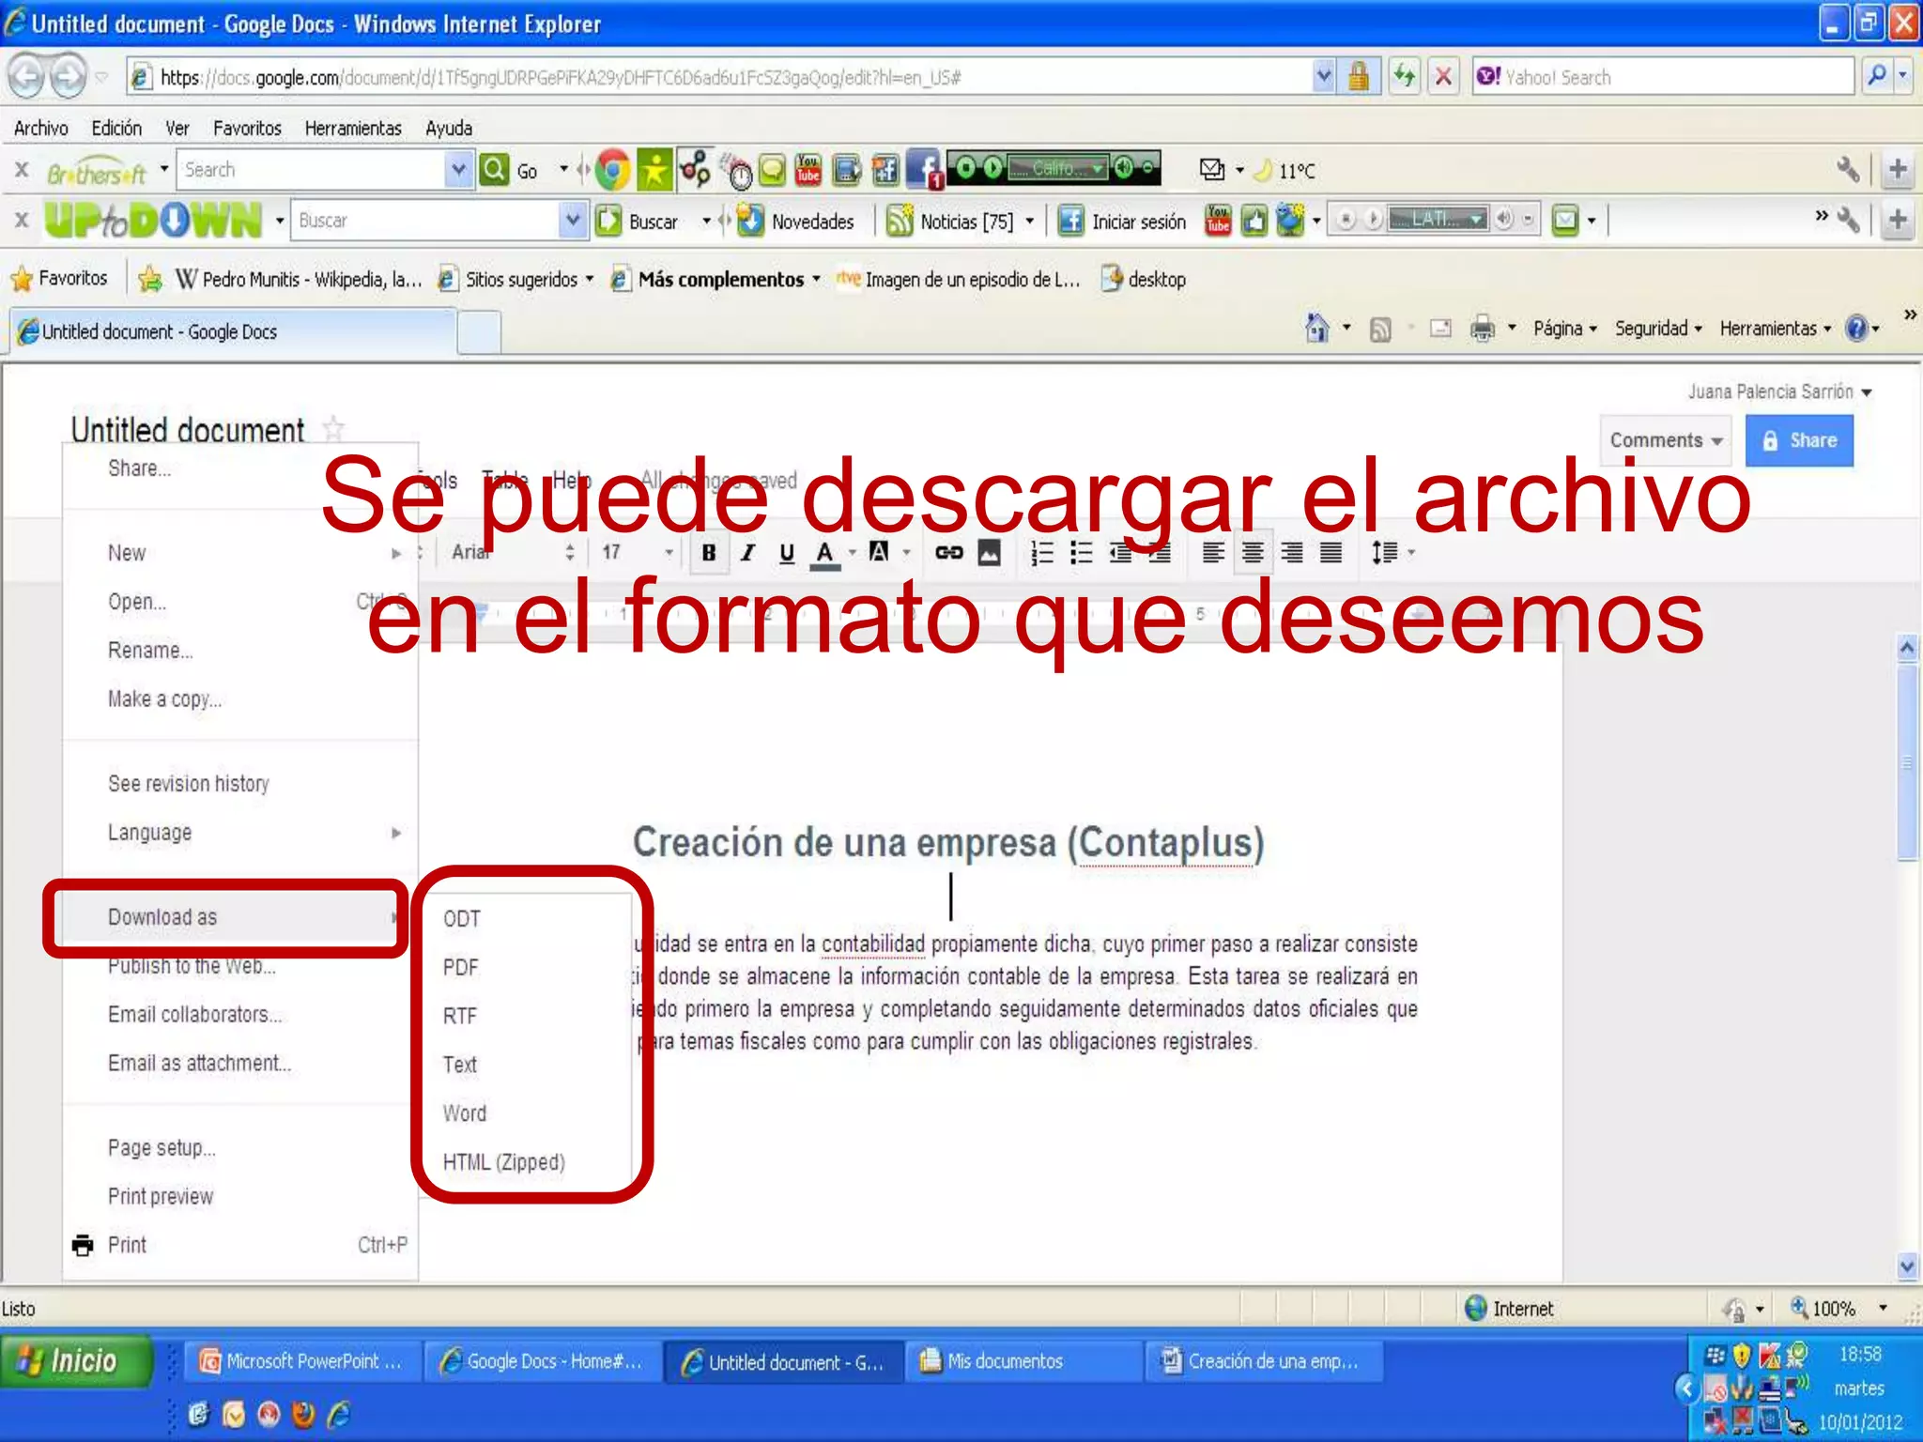Click the Brothersoft toolbar Search field
The height and width of the screenshot is (1442, 1923).
coord(312,170)
